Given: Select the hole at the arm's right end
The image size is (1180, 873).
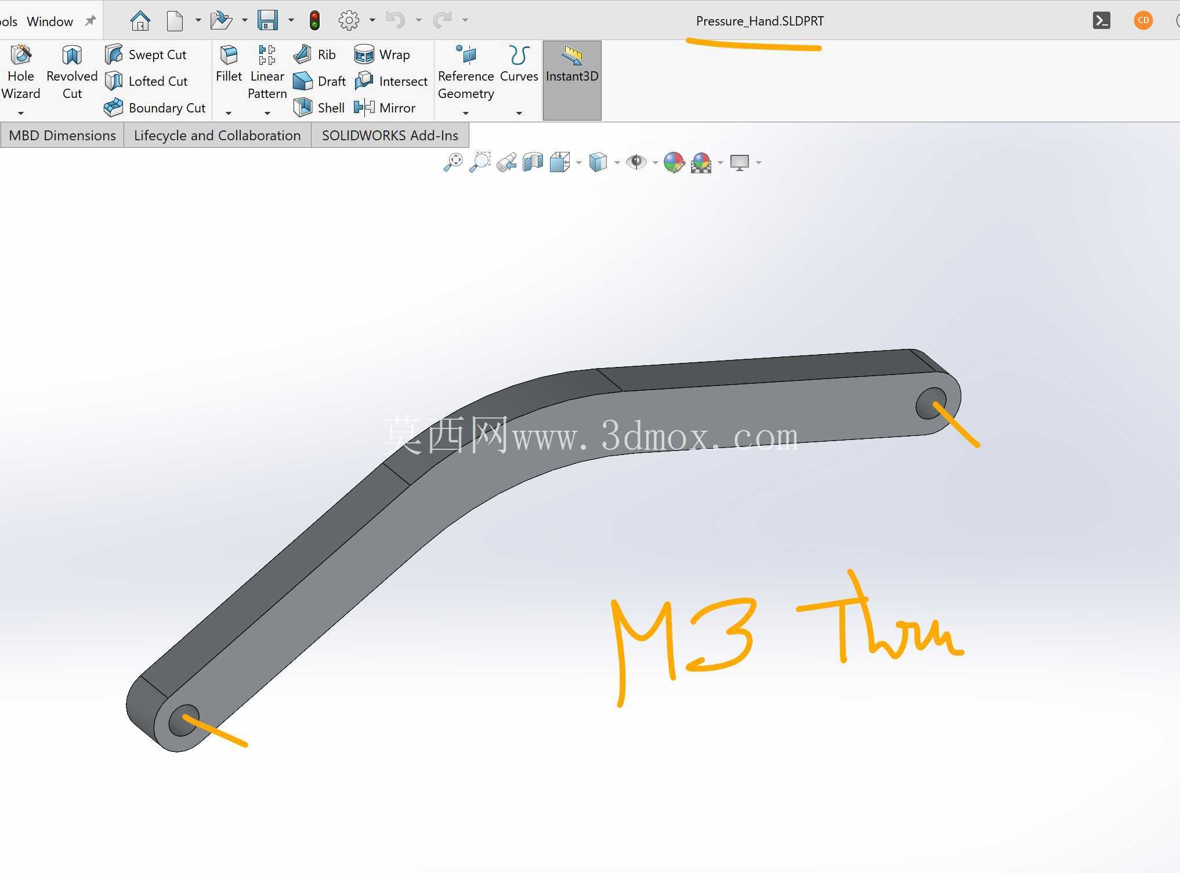Looking at the screenshot, I should 930,402.
